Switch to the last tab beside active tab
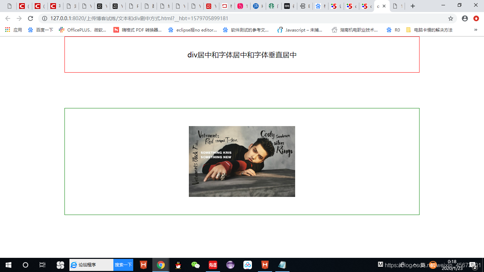484x272 pixels. coord(398,6)
